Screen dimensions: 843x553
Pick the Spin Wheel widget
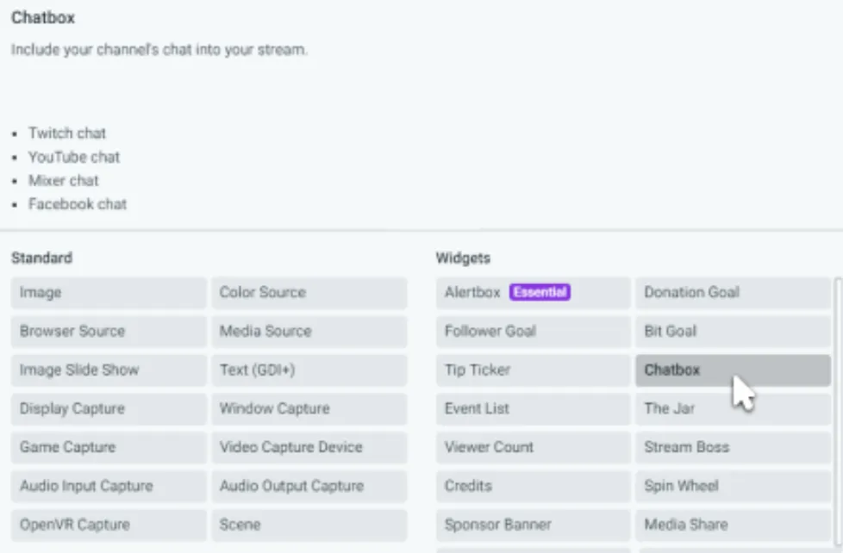pos(733,487)
